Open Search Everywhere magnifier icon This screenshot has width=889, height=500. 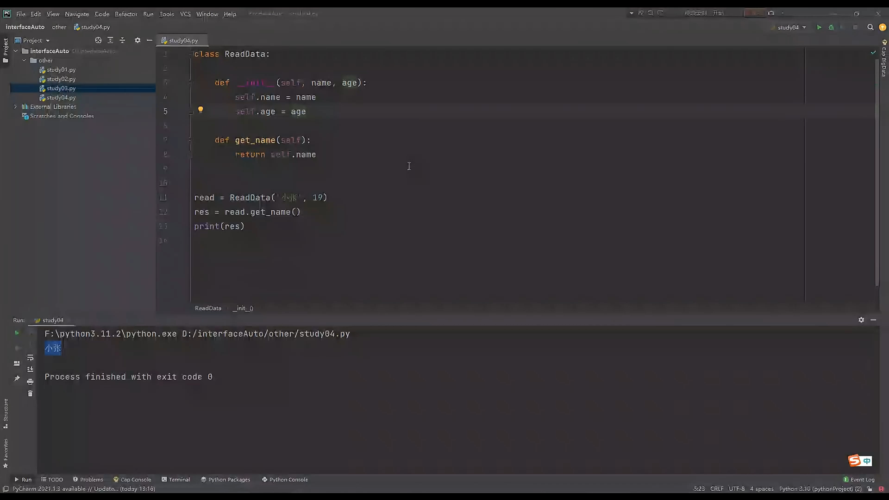point(870,27)
